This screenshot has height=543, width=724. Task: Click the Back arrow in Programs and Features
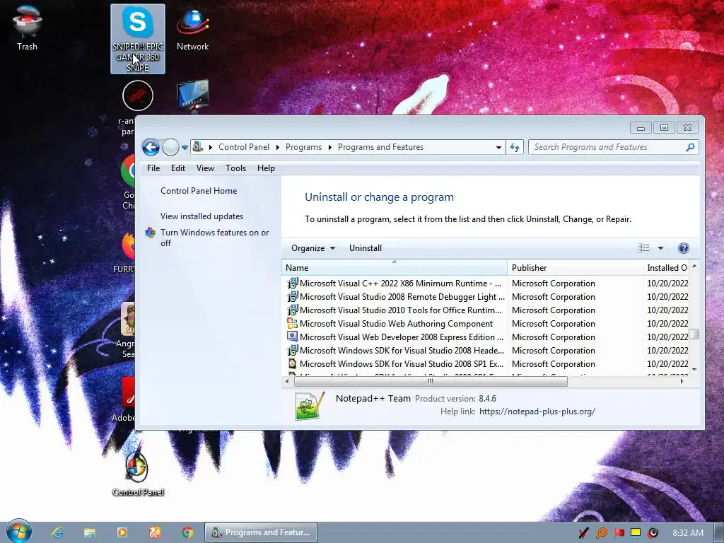click(151, 147)
